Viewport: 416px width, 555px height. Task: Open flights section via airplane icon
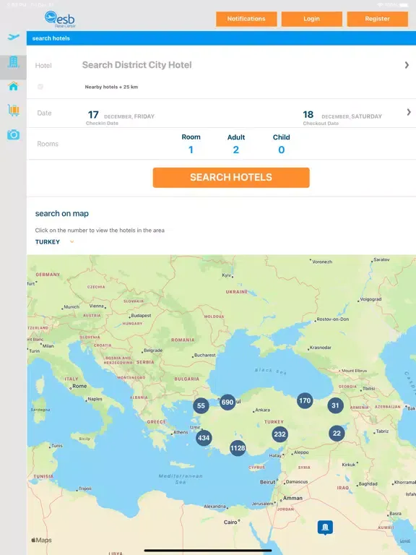point(13,37)
